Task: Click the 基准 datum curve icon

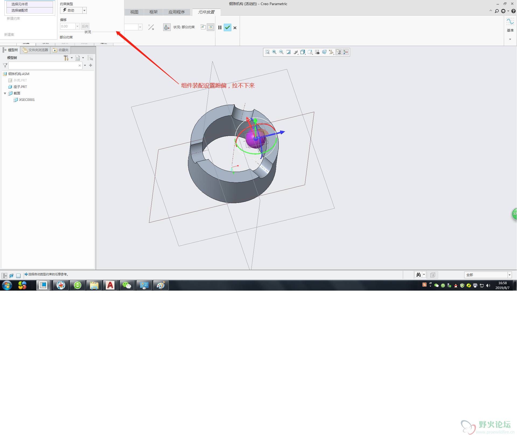Action: click(x=510, y=22)
